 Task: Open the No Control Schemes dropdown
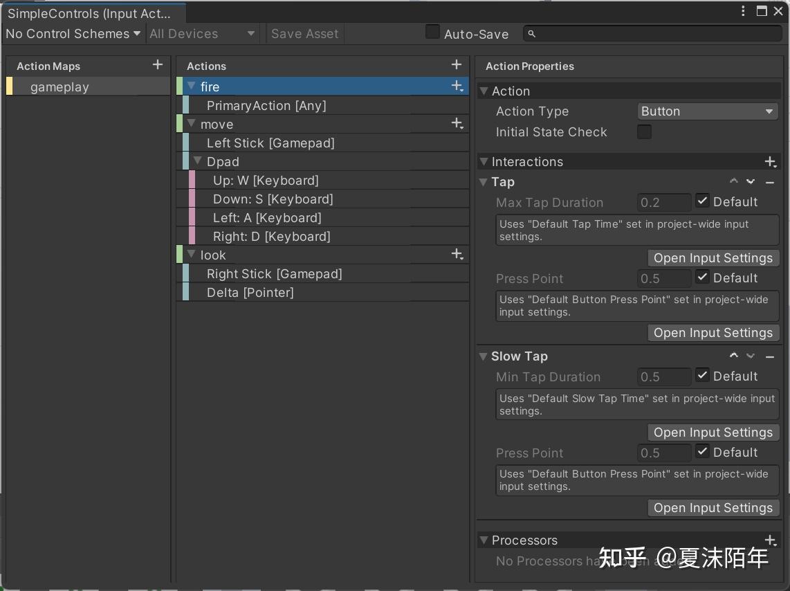pyautogui.click(x=73, y=33)
